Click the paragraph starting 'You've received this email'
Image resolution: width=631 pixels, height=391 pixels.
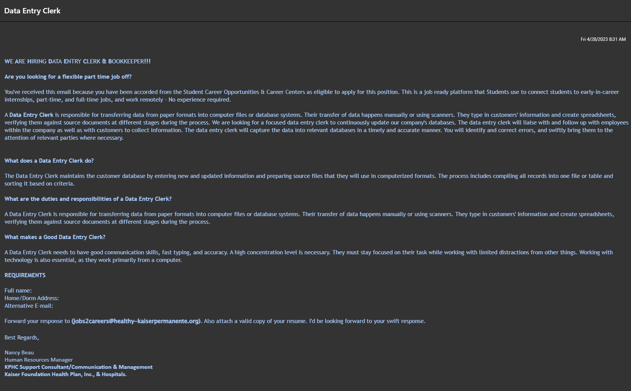pyautogui.click(x=312, y=96)
